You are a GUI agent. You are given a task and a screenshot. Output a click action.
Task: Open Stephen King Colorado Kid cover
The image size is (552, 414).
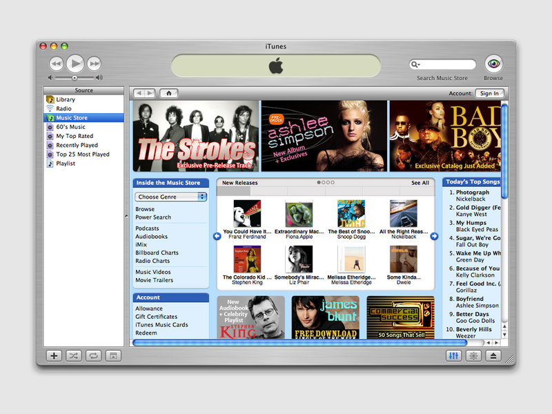tap(247, 259)
